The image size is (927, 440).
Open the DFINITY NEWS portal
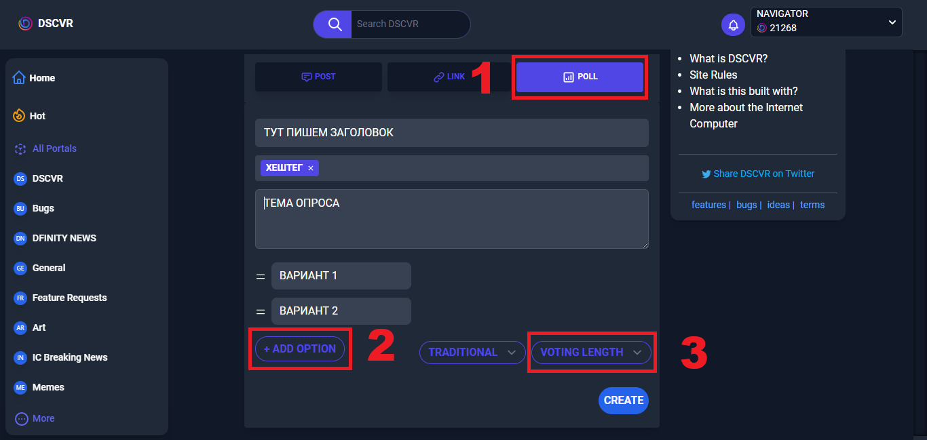(64, 238)
